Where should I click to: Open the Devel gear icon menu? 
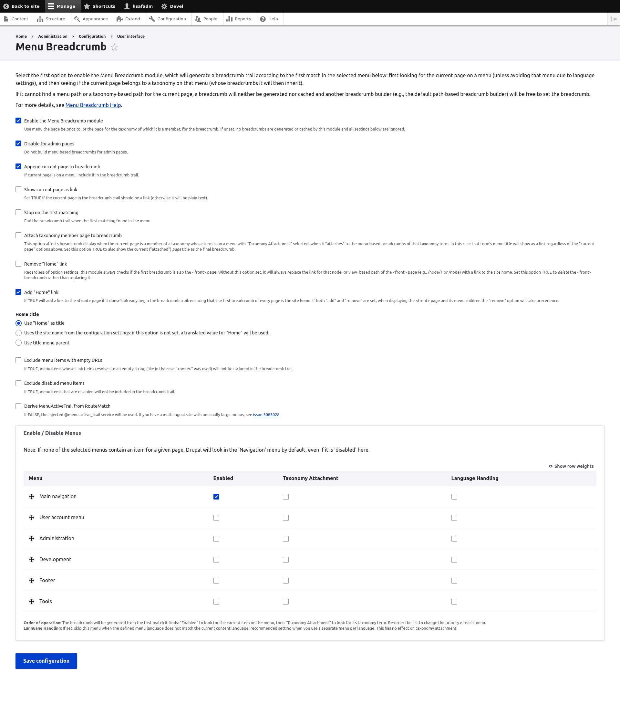coord(164,6)
